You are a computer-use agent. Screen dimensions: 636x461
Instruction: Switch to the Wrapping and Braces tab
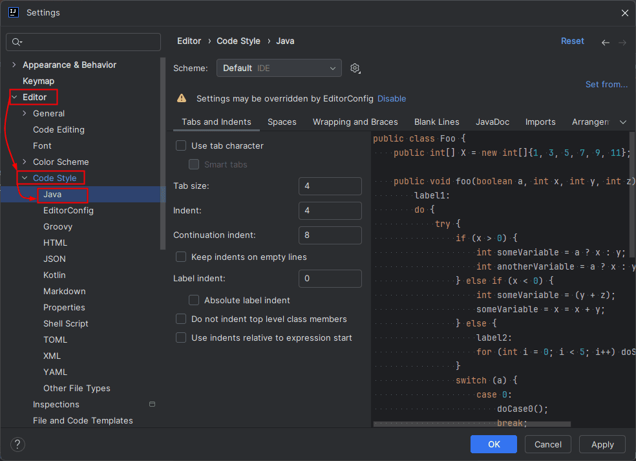(355, 122)
